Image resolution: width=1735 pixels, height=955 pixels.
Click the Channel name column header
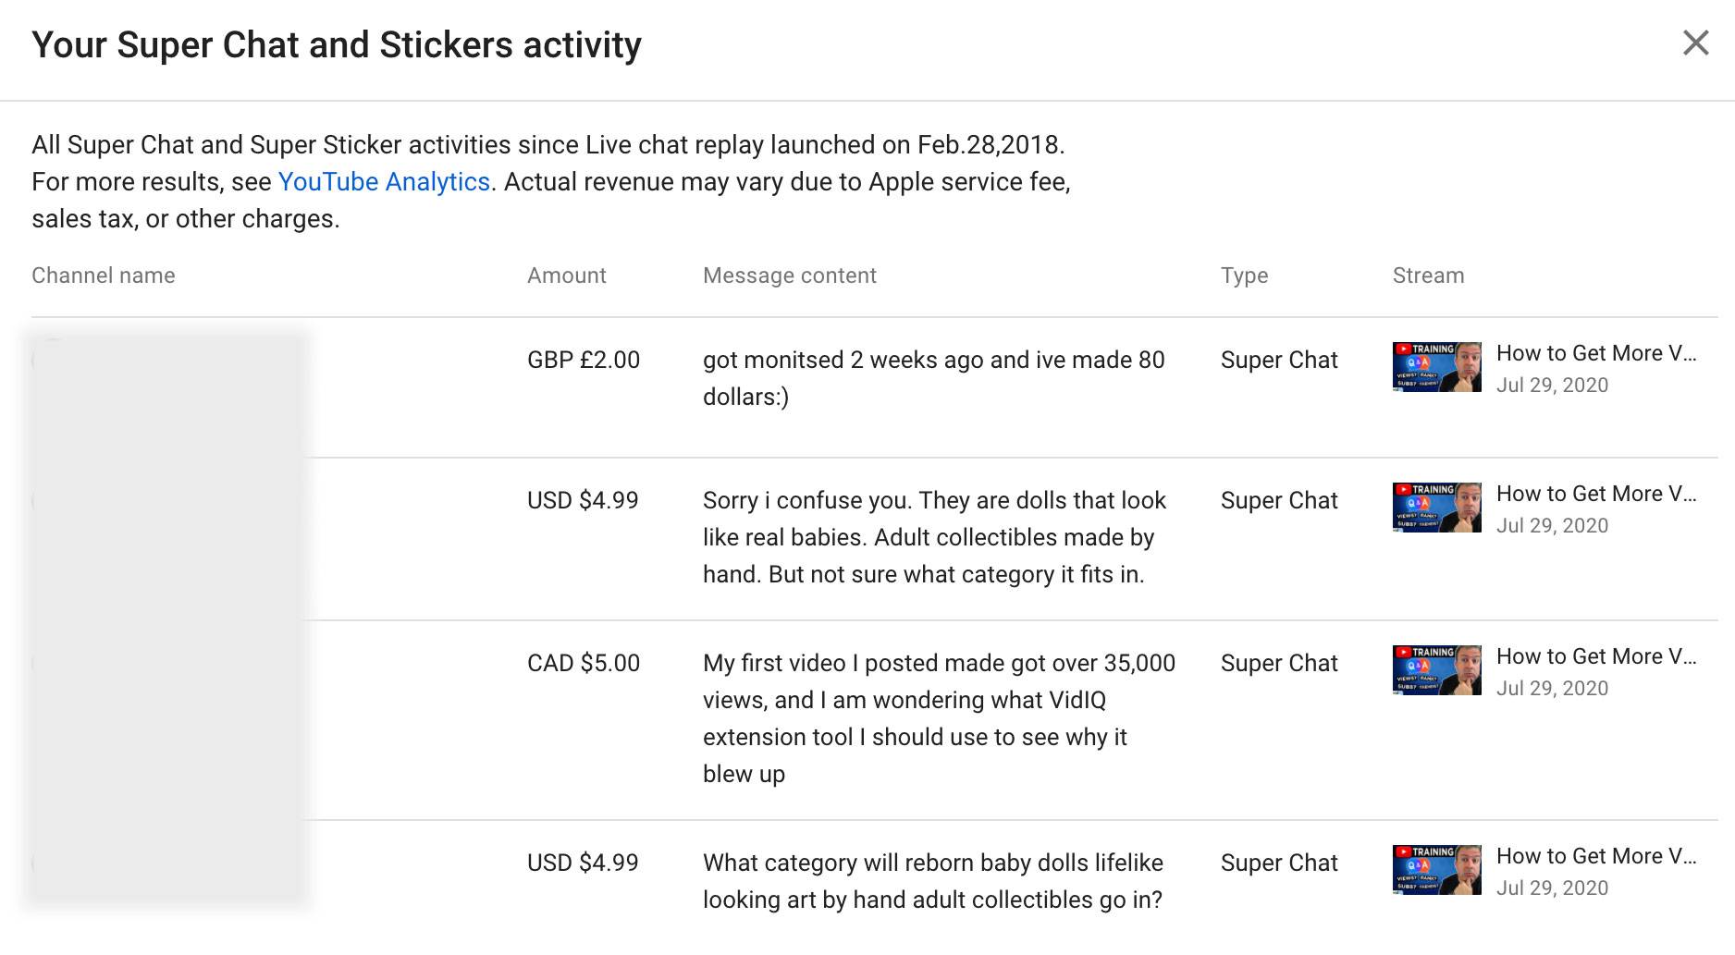[104, 275]
